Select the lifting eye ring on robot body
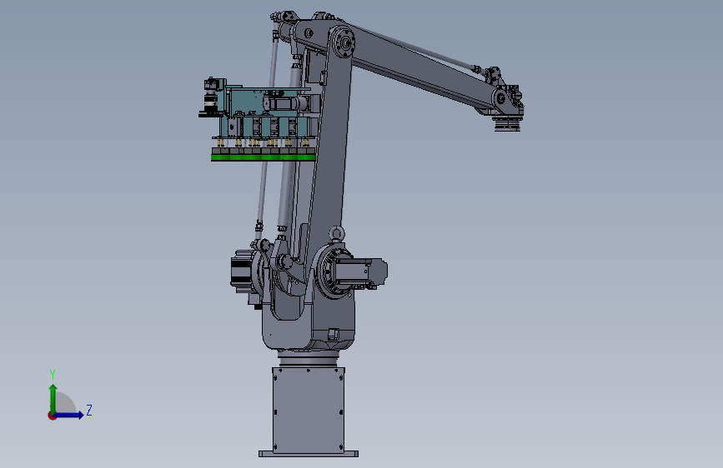 click(x=337, y=233)
